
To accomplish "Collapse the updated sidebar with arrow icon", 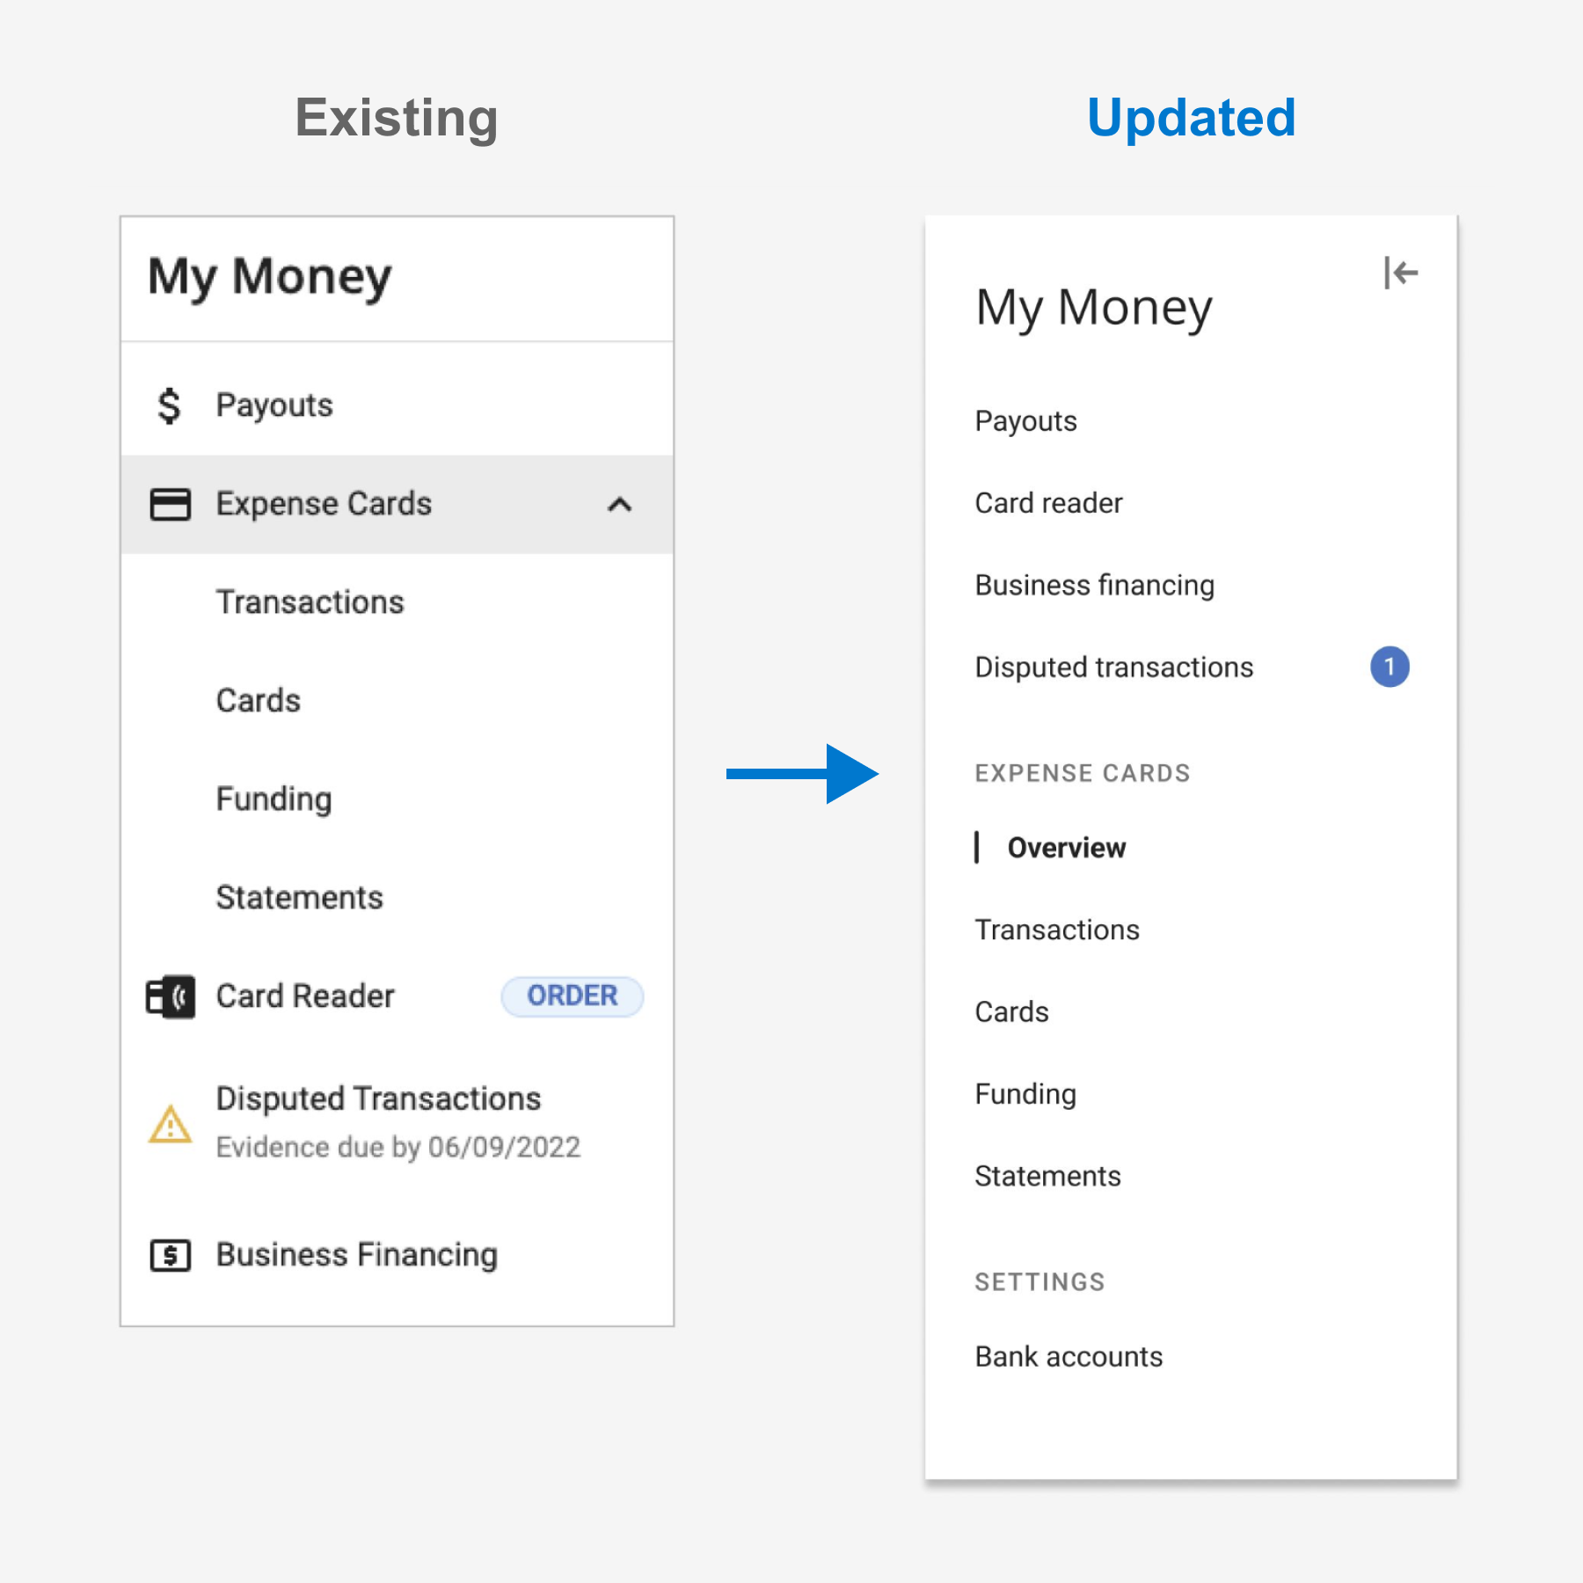I will [x=1399, y=273].
